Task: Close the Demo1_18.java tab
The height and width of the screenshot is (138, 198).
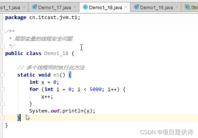Action: 126,7
